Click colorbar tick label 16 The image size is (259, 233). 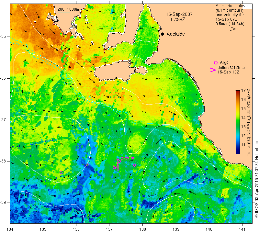[x=243, y=100]
